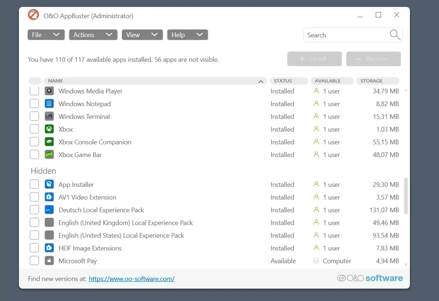Toggle the NAME column sort chevron
This screenshot has width=439, height=301.
coord(261,81)
